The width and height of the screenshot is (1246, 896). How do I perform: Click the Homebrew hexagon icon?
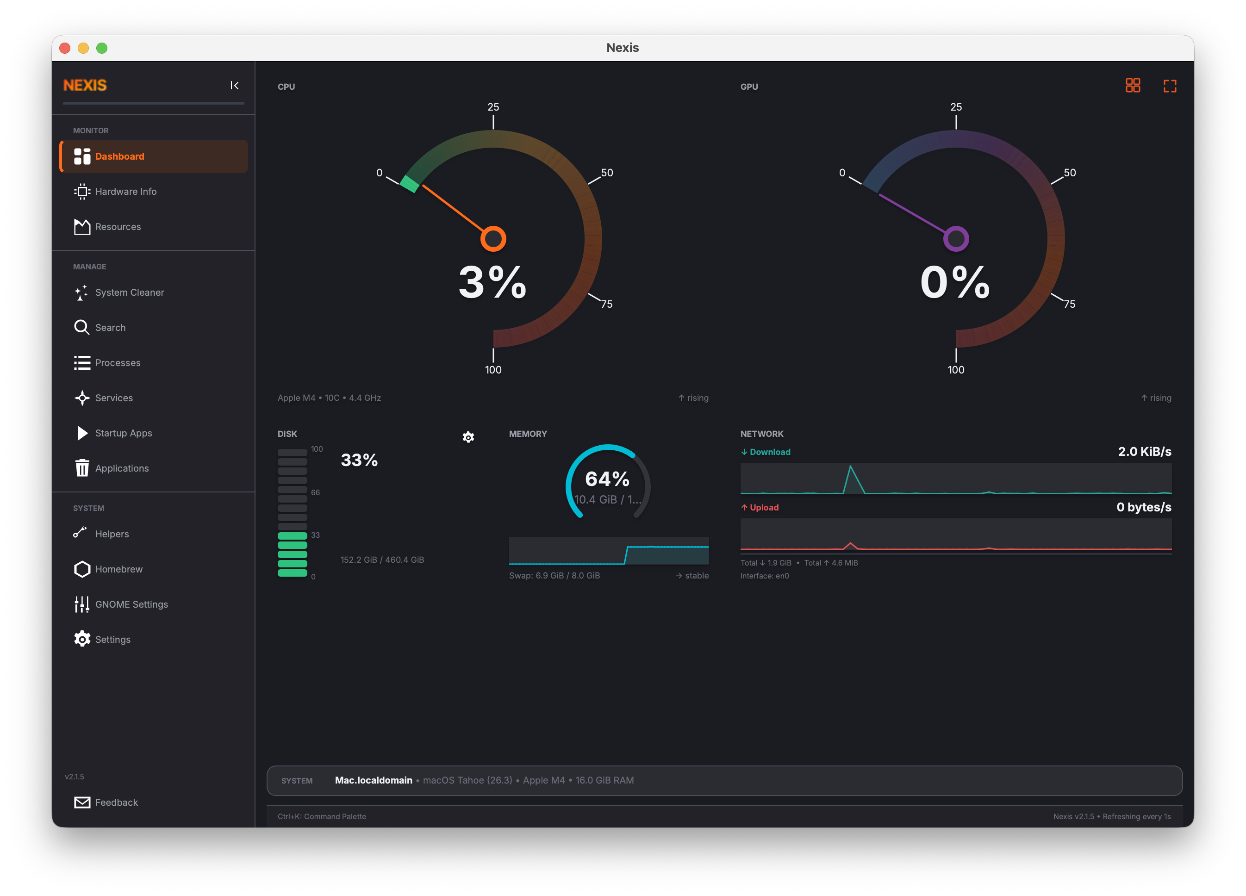tap(81, 569)
